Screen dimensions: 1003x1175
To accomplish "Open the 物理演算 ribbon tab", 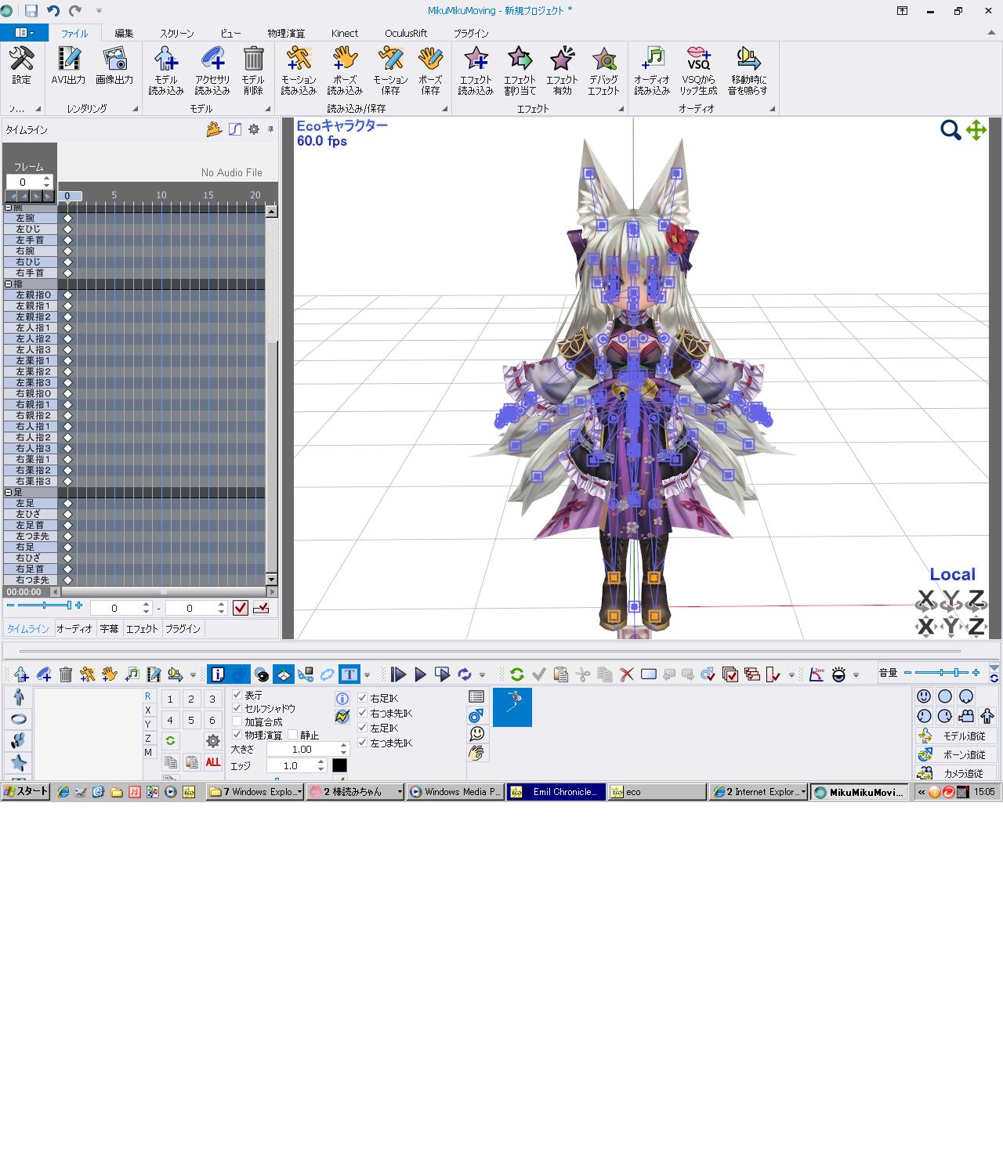I will click(286, 34).
